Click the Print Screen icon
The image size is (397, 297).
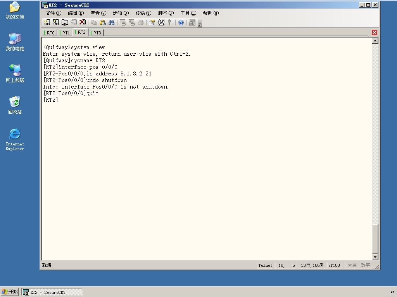coord(123,22)
